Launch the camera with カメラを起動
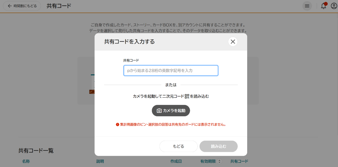Image resolution: width=338 pixels, height=167 pixels. pyautogui.click(x=171, y=111)
